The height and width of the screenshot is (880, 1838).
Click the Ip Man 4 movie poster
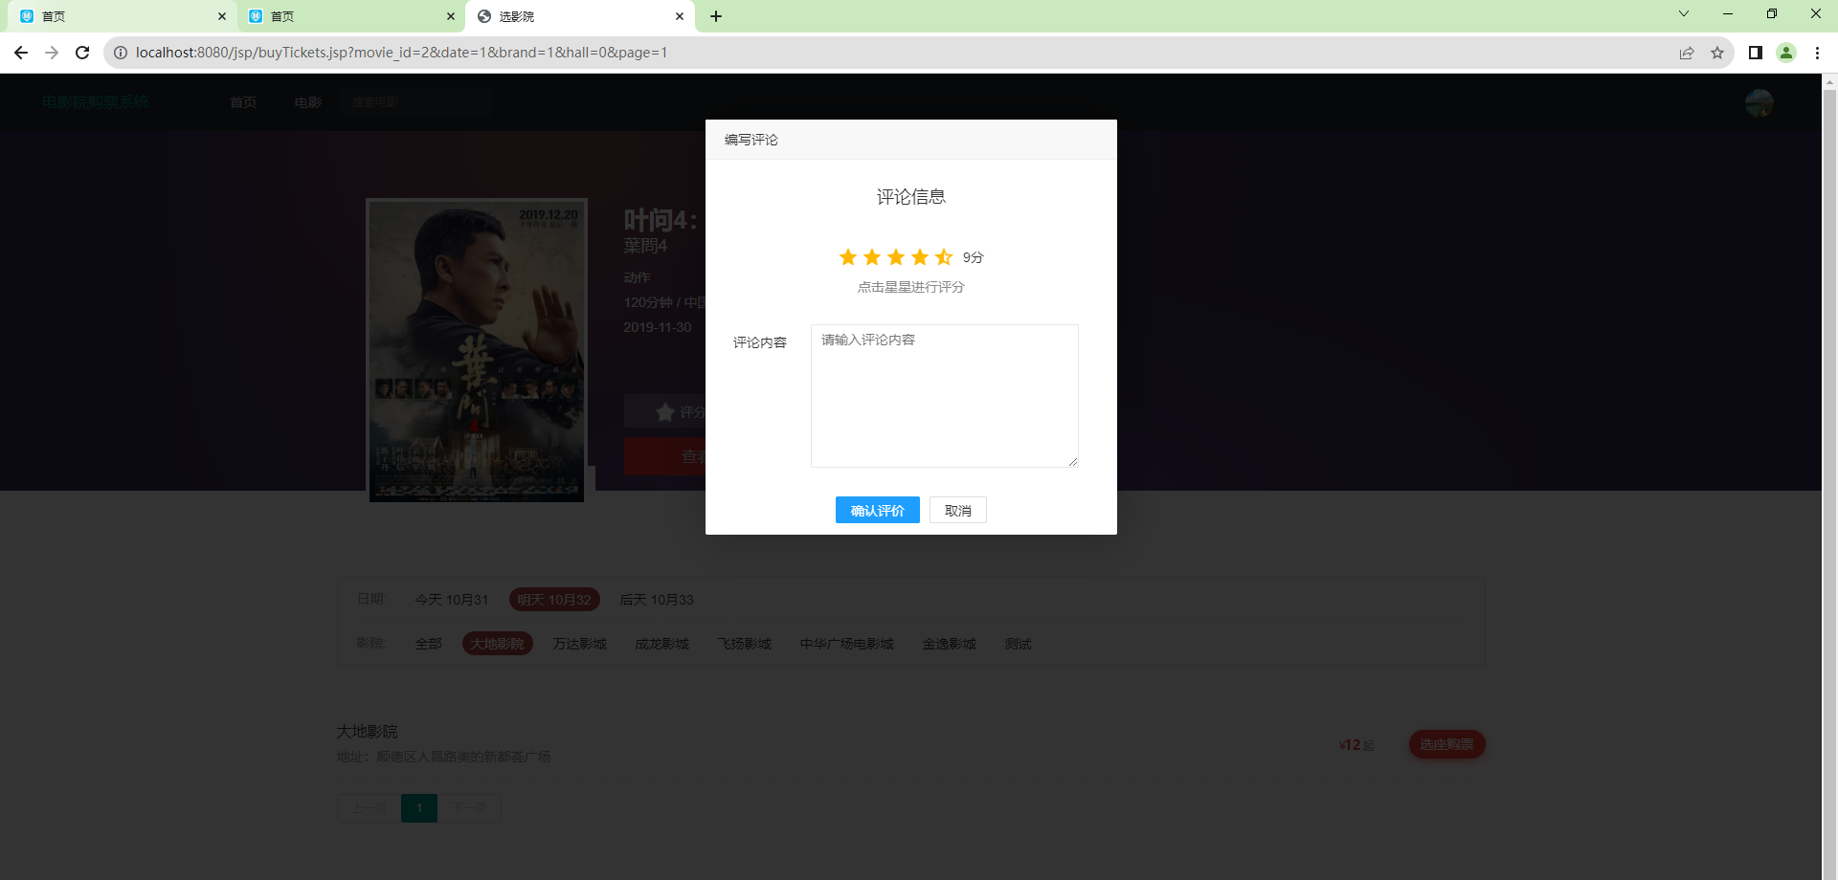click(477, 350)
